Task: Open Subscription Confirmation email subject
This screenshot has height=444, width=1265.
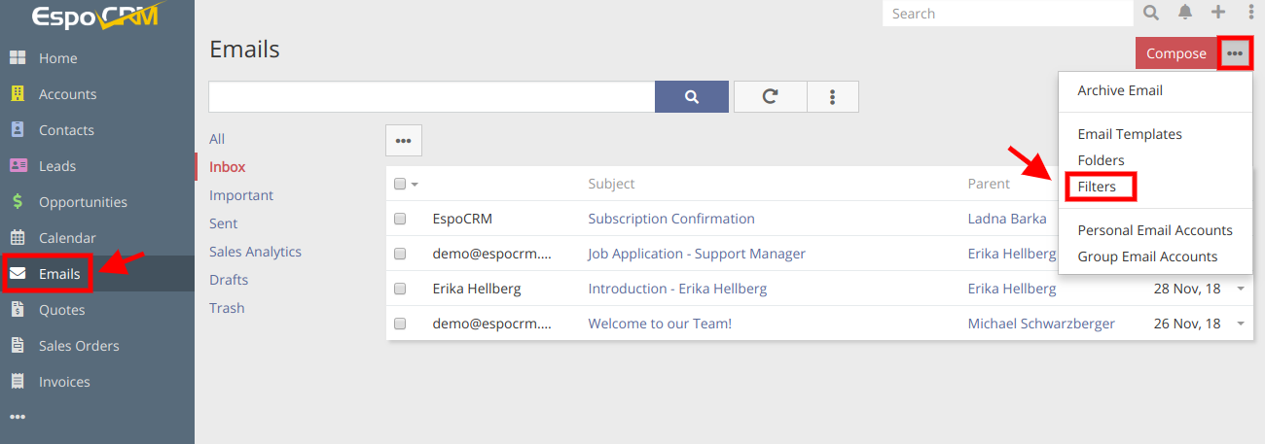Action: point(671,219)
